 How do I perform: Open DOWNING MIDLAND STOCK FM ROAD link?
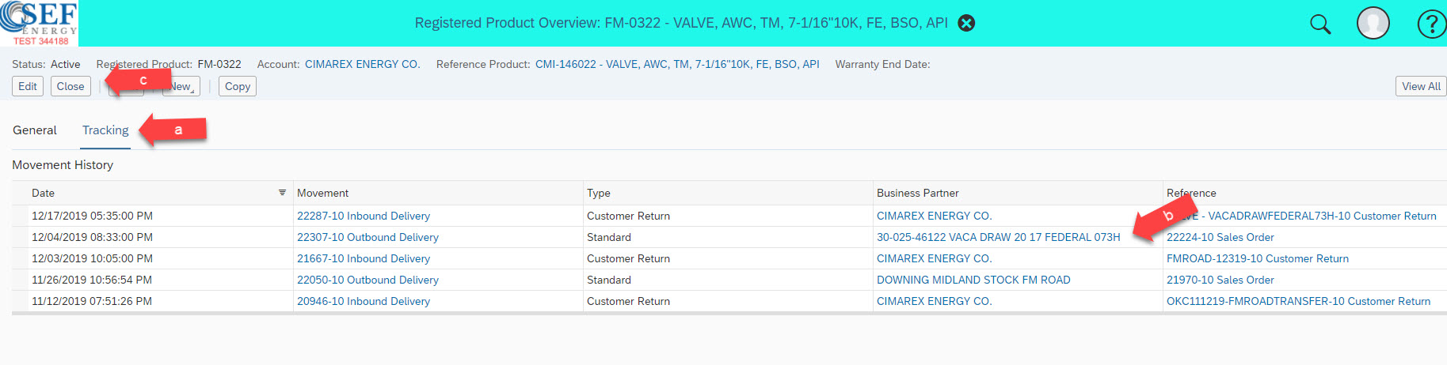point(973,280)
